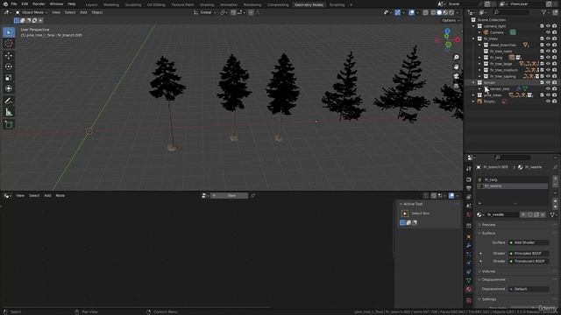Select the Rotate tool
Image resolution: width=561 pixels, height=315 pixels.
tap(9, 66)
